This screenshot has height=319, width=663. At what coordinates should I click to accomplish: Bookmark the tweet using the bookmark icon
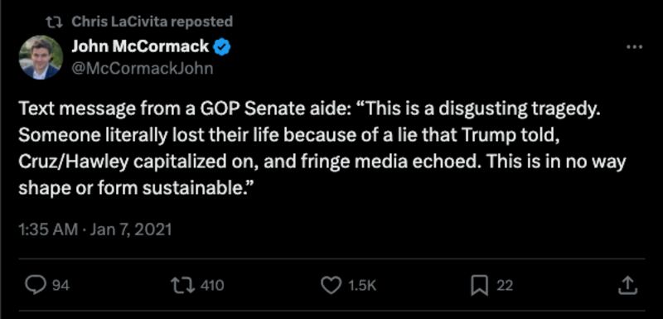coord(480,286)
